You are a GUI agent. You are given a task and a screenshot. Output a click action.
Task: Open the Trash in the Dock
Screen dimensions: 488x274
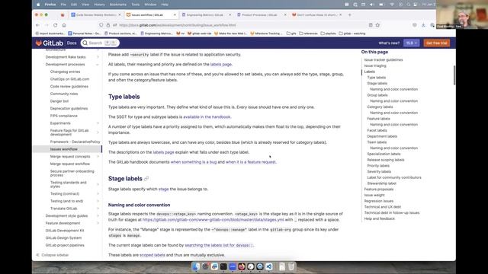[291, 266]
